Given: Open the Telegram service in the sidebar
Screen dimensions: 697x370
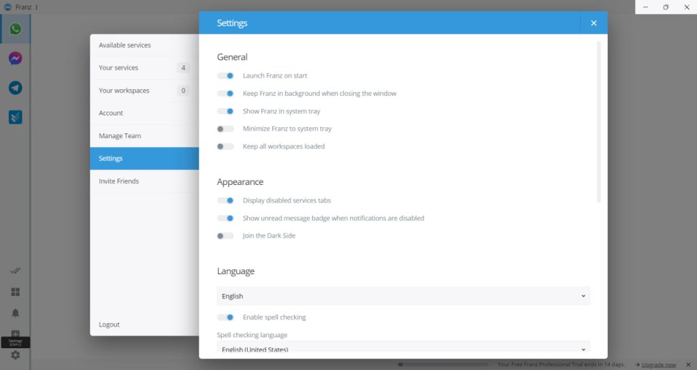Looking at the screenshot, I should (15, 88).
